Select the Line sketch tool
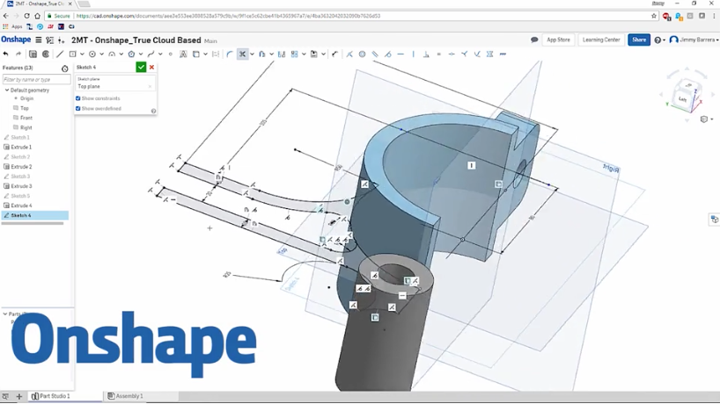The height and width of the screenshot is (404, 720). [x=60, y=54]
